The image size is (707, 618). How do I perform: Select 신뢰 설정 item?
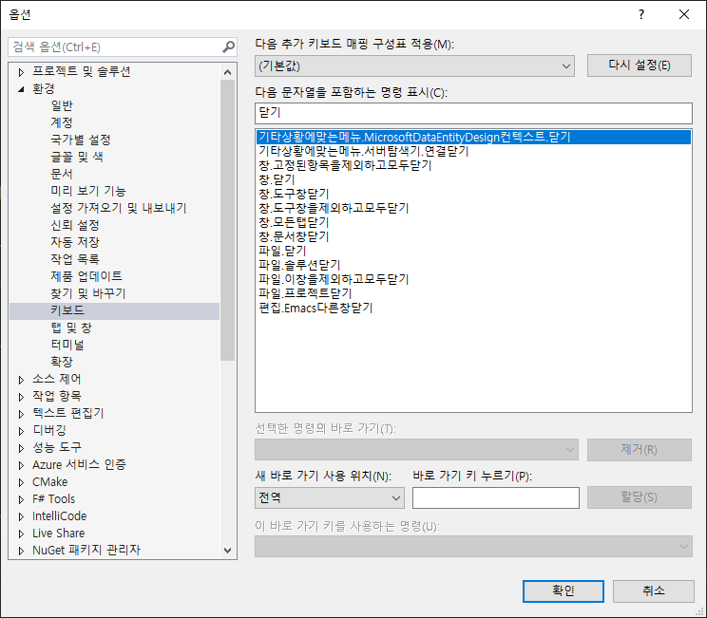[74, 225]
